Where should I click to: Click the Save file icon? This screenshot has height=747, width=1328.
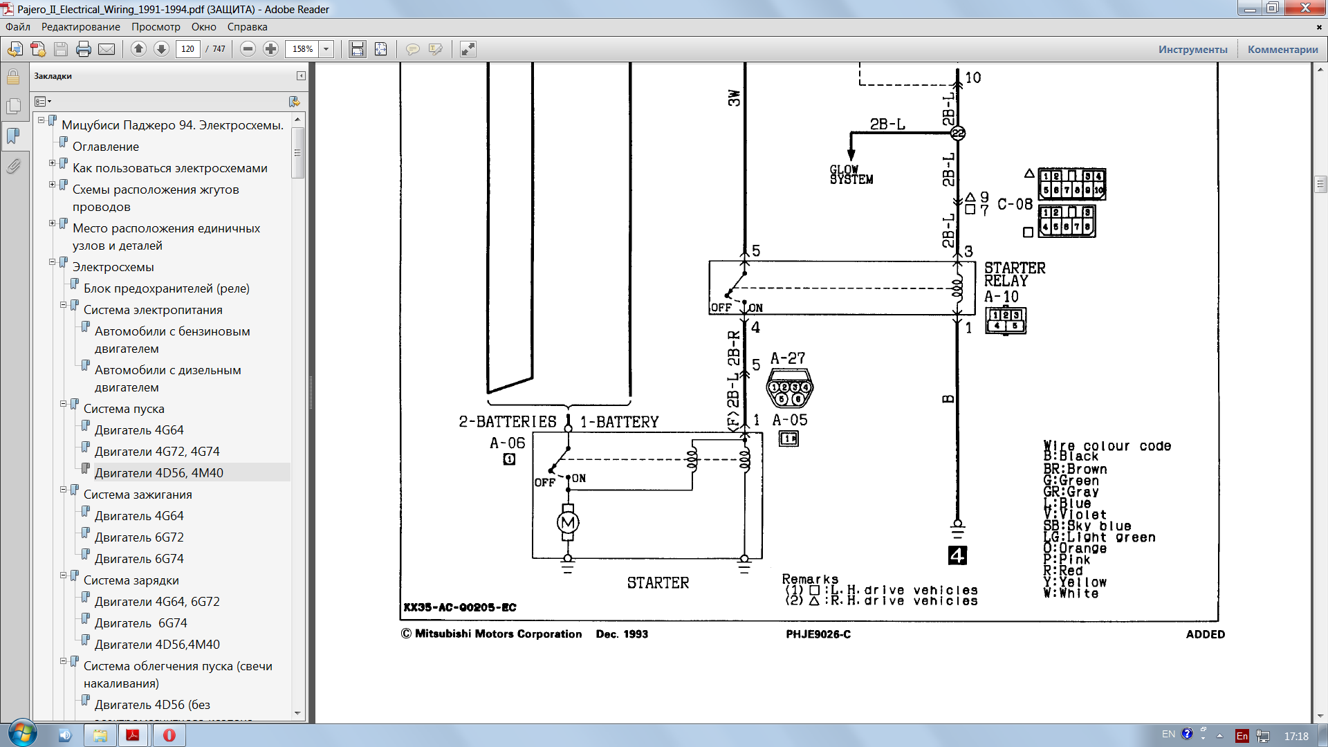(61, 49)
